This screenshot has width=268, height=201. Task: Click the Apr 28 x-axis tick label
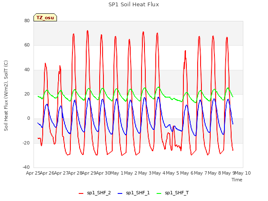75,173
